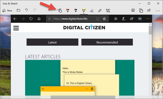Screen dimensions: 163x99
Task: Toggle Reading view book icon
Action: pos(98,19)
